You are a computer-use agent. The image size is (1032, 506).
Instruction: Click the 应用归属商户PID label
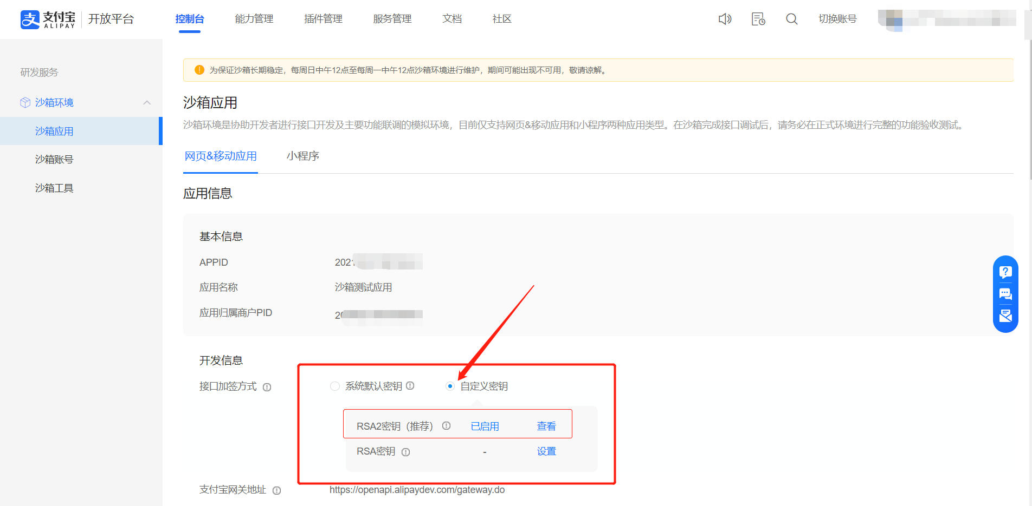coord(235,313)
